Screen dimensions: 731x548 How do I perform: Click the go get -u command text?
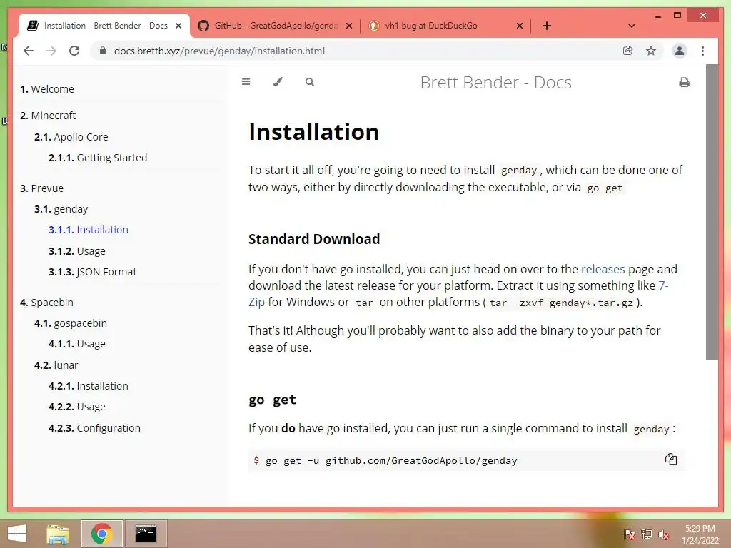click(391, 460)
